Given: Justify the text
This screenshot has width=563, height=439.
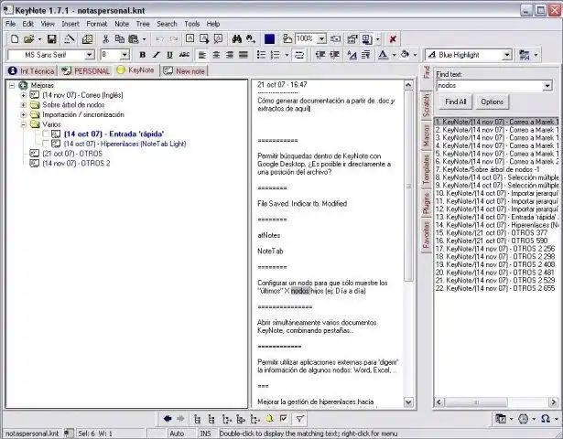Looking at the screenshot, I should pos(244,55).
